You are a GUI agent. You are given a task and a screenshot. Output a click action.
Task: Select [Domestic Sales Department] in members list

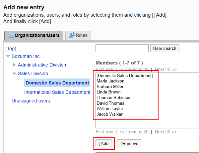point(125,76)
